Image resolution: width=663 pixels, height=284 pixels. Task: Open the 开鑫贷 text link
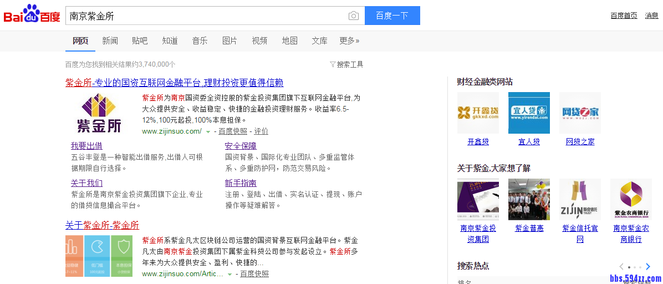(478, 142)
